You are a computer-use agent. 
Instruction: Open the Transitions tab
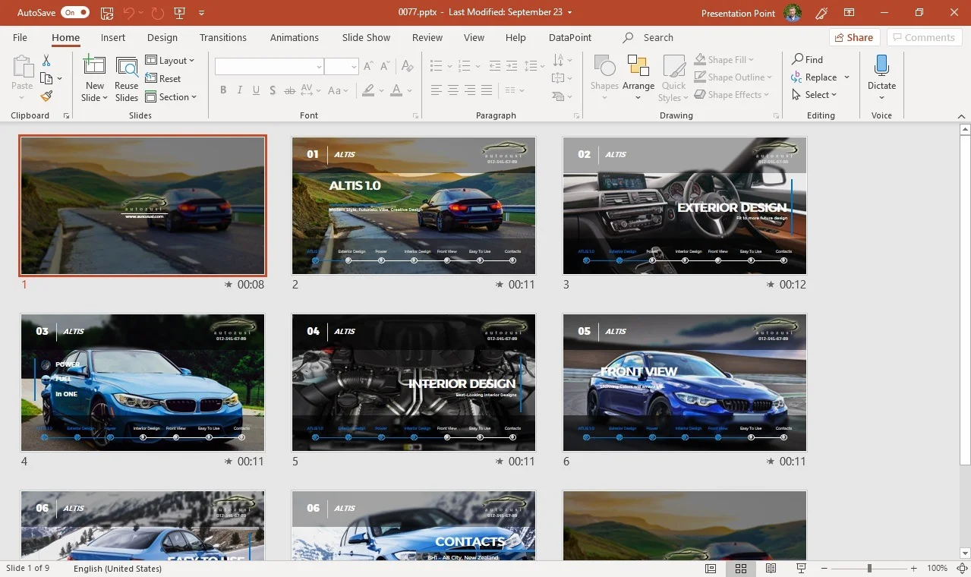pyautogui.click(x=222, y=37)
